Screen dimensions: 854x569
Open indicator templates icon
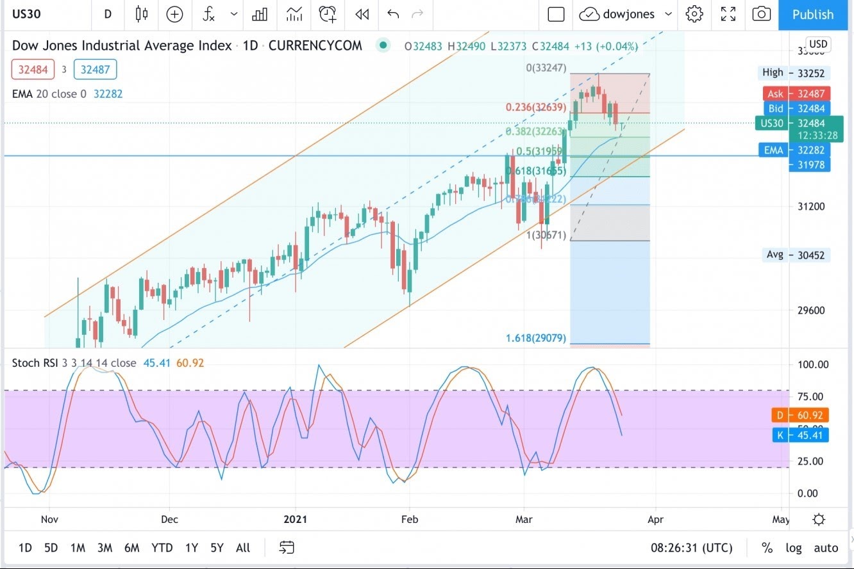click(294, 14)
